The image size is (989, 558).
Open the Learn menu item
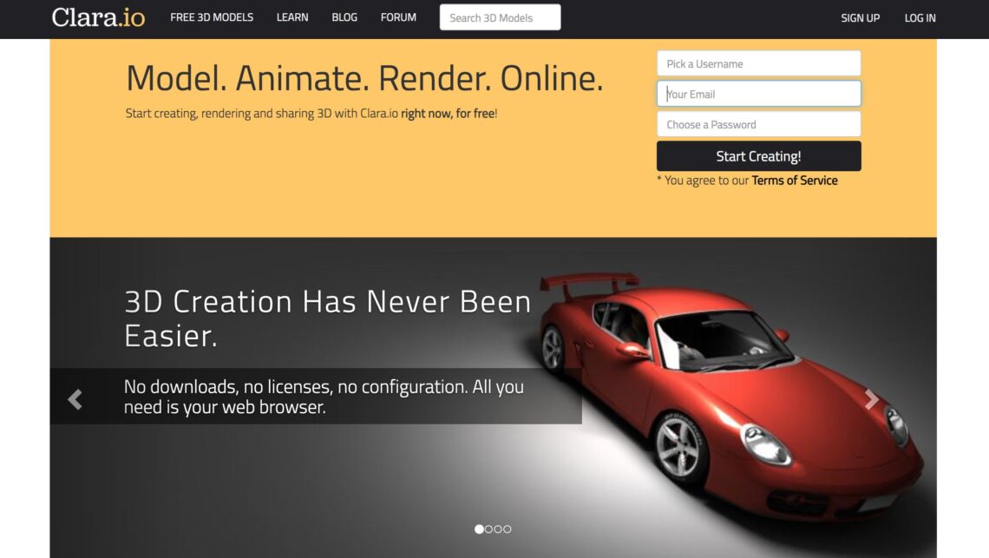point(292,17)
